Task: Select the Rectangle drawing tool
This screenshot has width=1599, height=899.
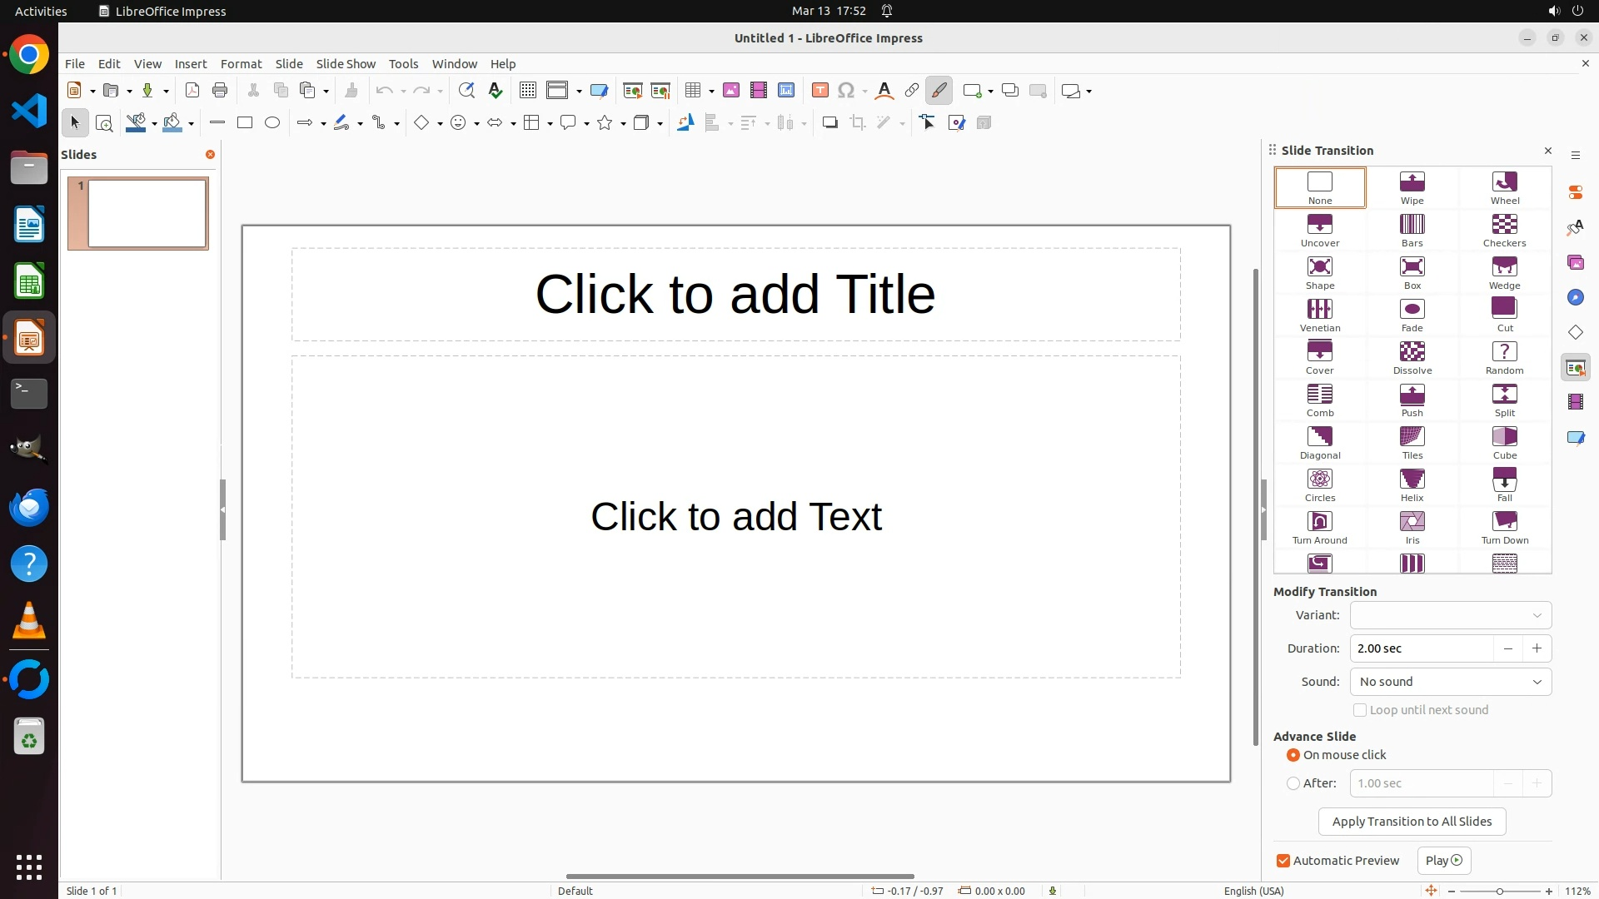Action: (x=245, y=123)
